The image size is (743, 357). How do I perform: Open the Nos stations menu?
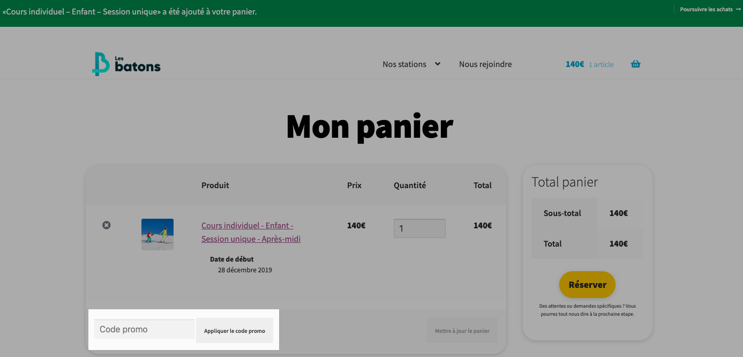tap(404, 64)
